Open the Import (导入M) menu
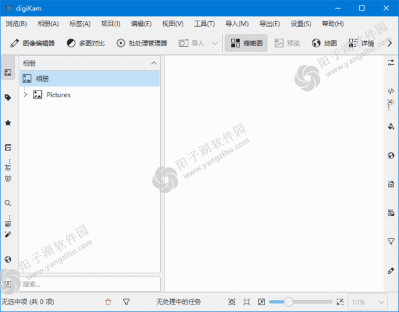The width and height of the screenshot is (399, 312). [237, 24]
